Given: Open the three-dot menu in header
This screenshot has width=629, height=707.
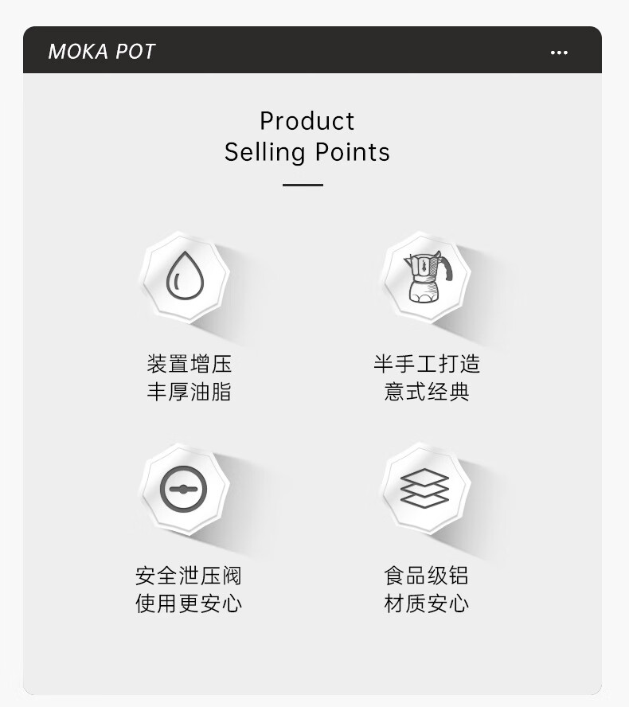Looking at the screenshot, I should (559, 53).
